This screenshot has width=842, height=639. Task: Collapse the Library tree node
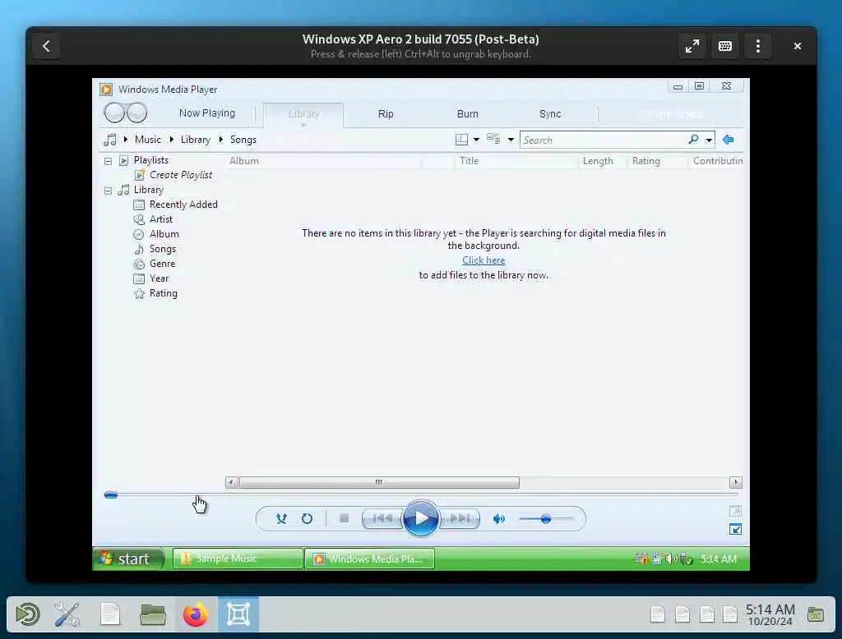108,191
